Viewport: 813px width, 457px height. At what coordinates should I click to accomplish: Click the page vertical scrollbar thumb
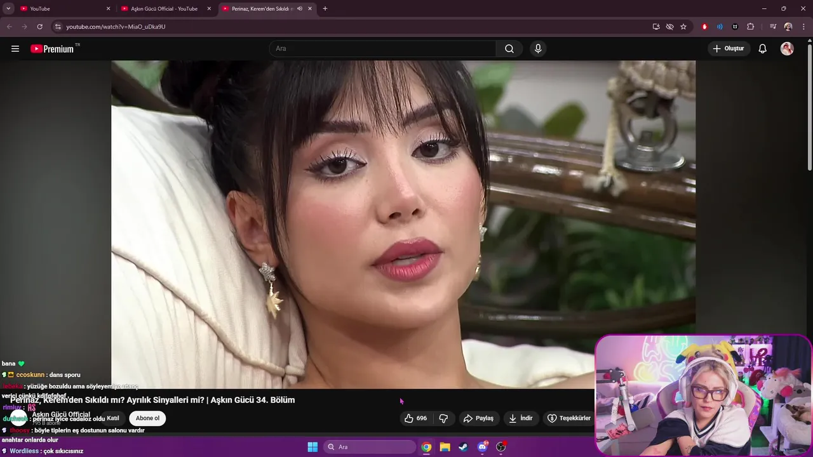click(809, 108)
